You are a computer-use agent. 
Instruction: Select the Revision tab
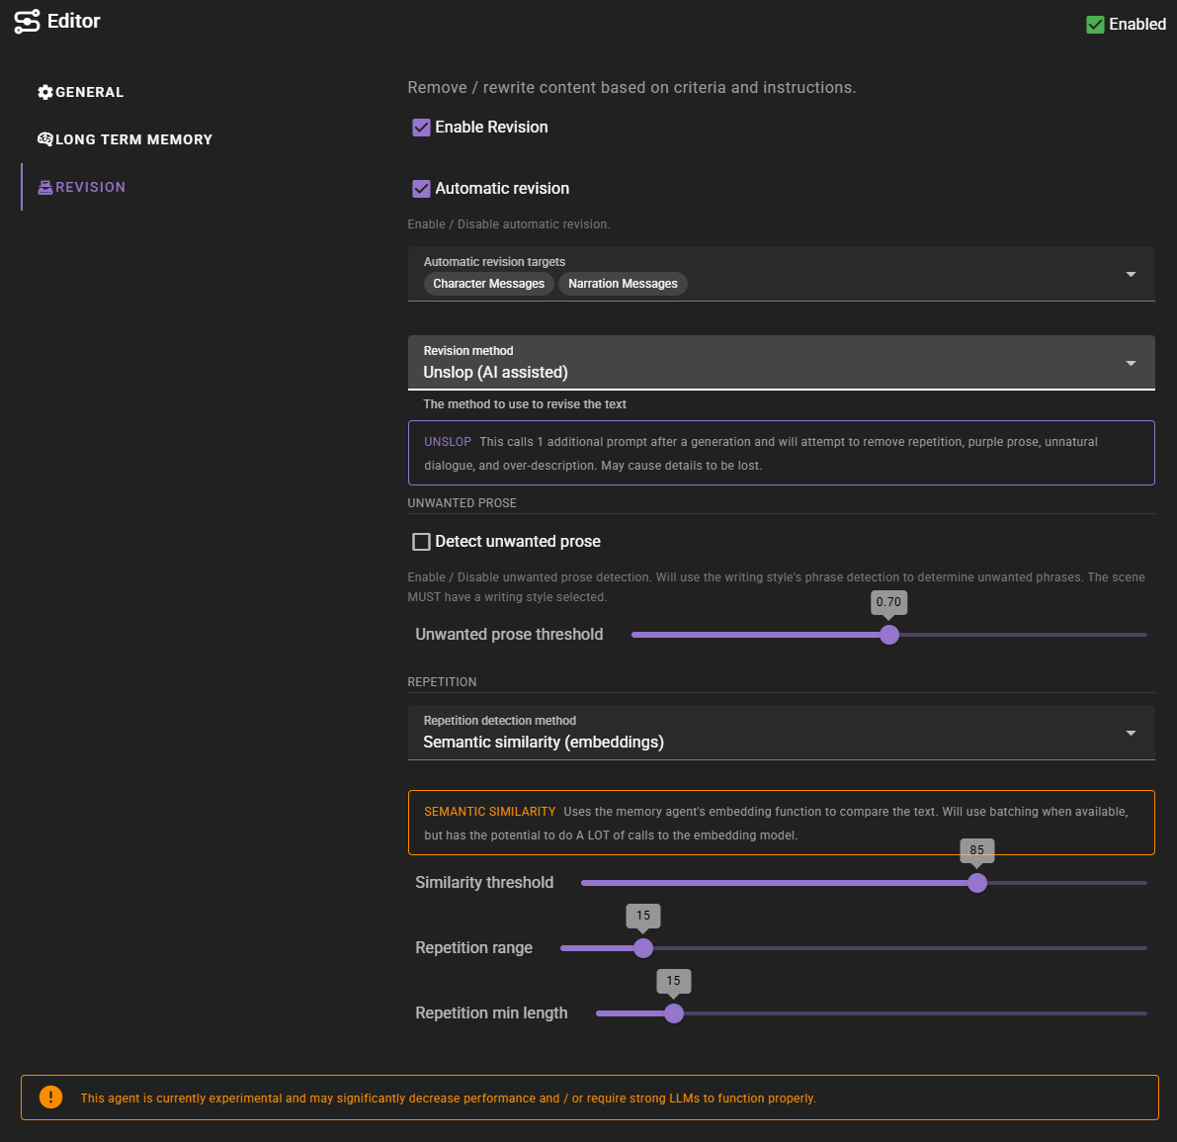click(x=90, y=187)
